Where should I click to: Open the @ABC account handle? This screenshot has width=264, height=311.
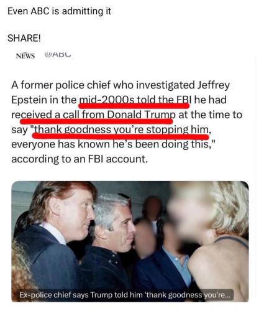(58, 55)
